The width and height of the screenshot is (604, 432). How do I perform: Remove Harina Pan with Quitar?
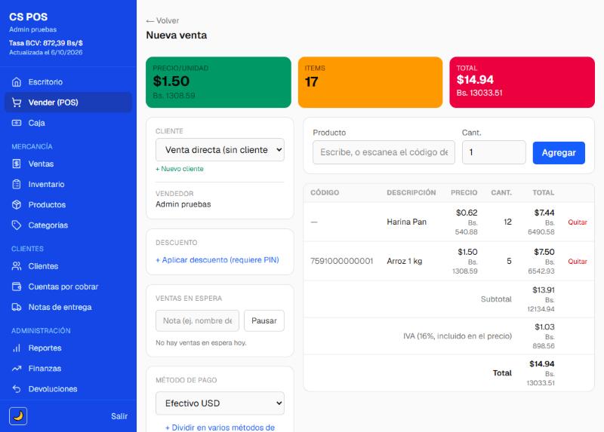point(578,222)
